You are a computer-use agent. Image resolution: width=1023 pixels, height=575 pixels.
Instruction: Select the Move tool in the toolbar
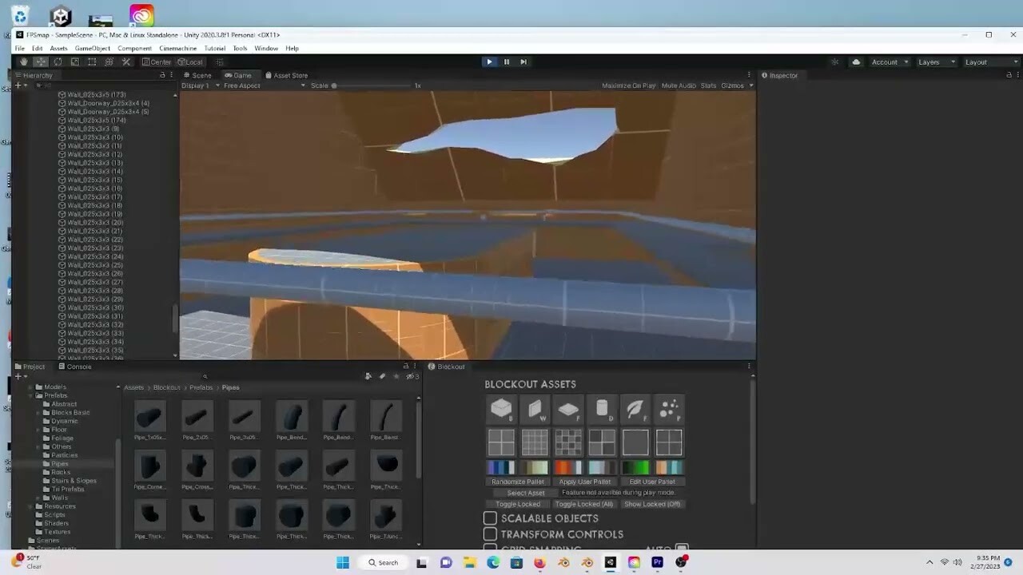(42, 61)
